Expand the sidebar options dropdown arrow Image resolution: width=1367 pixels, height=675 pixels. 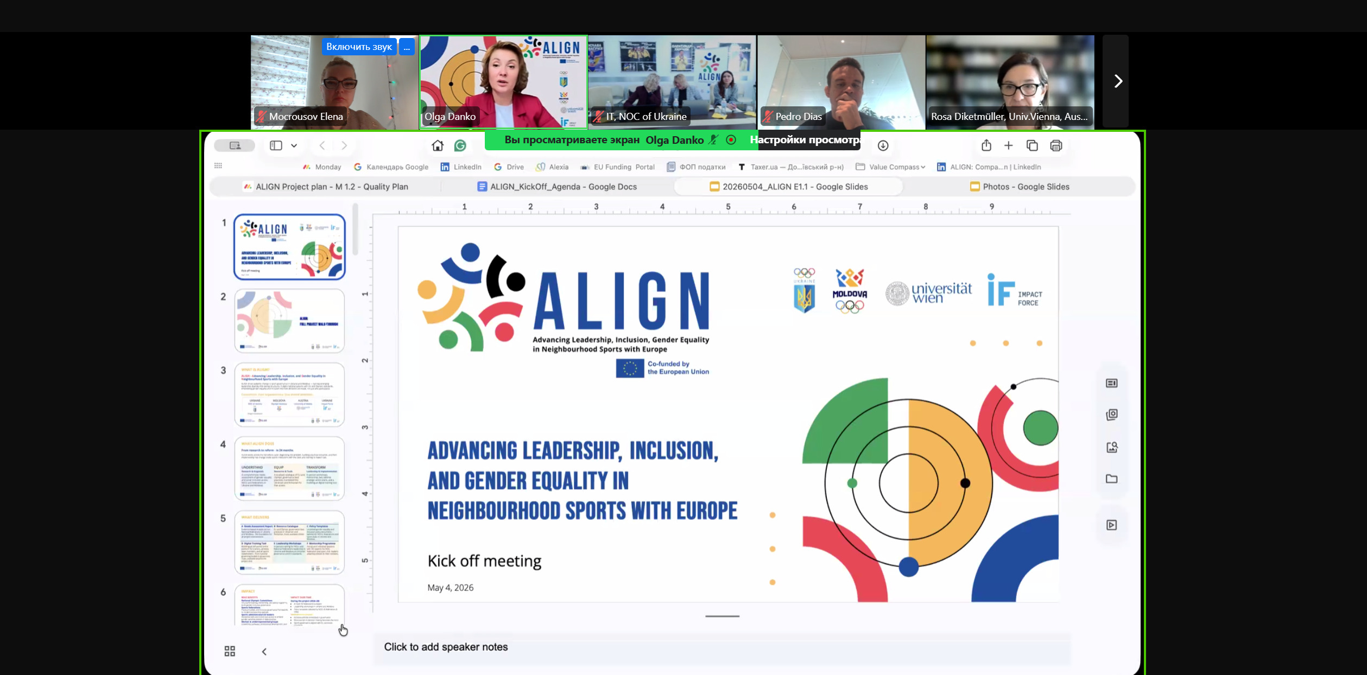[294, 145]
